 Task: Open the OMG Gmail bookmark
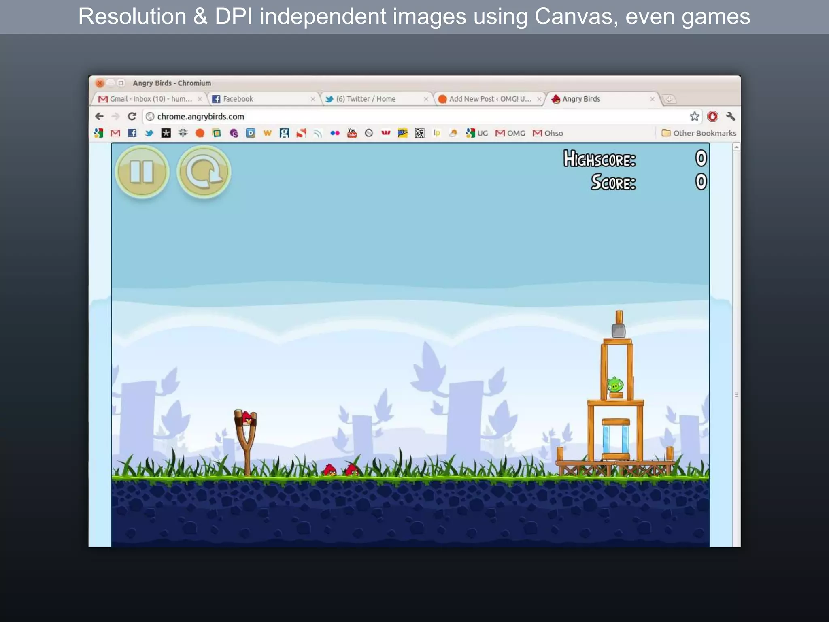[510, 133]
